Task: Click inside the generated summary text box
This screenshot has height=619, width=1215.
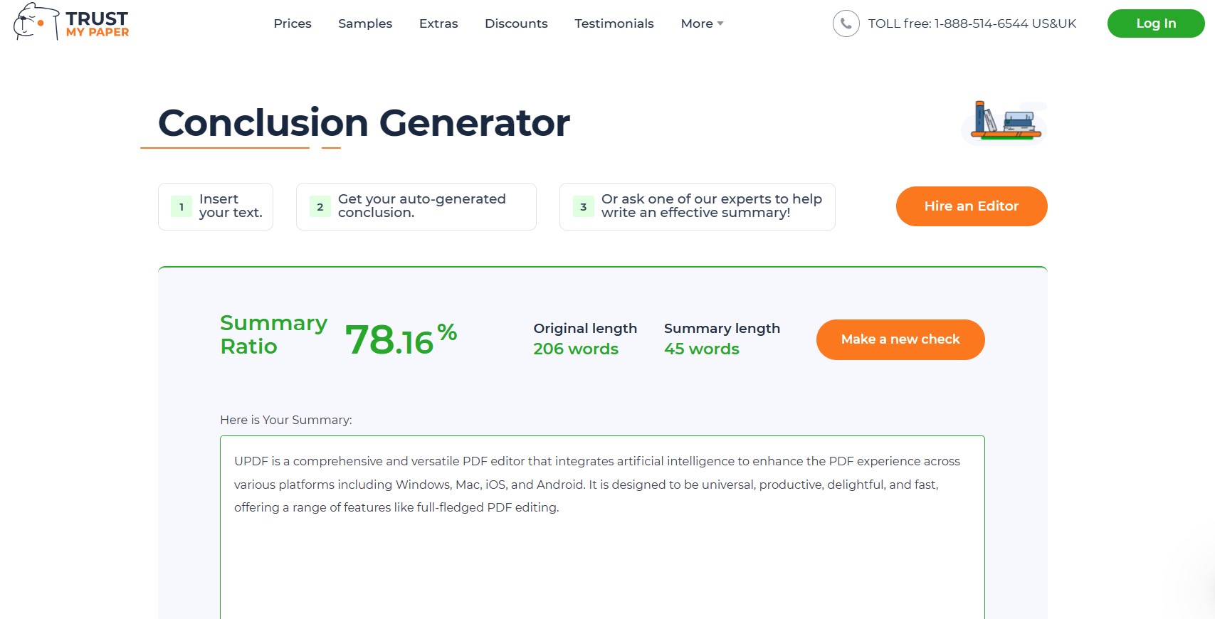Action: 601,498
